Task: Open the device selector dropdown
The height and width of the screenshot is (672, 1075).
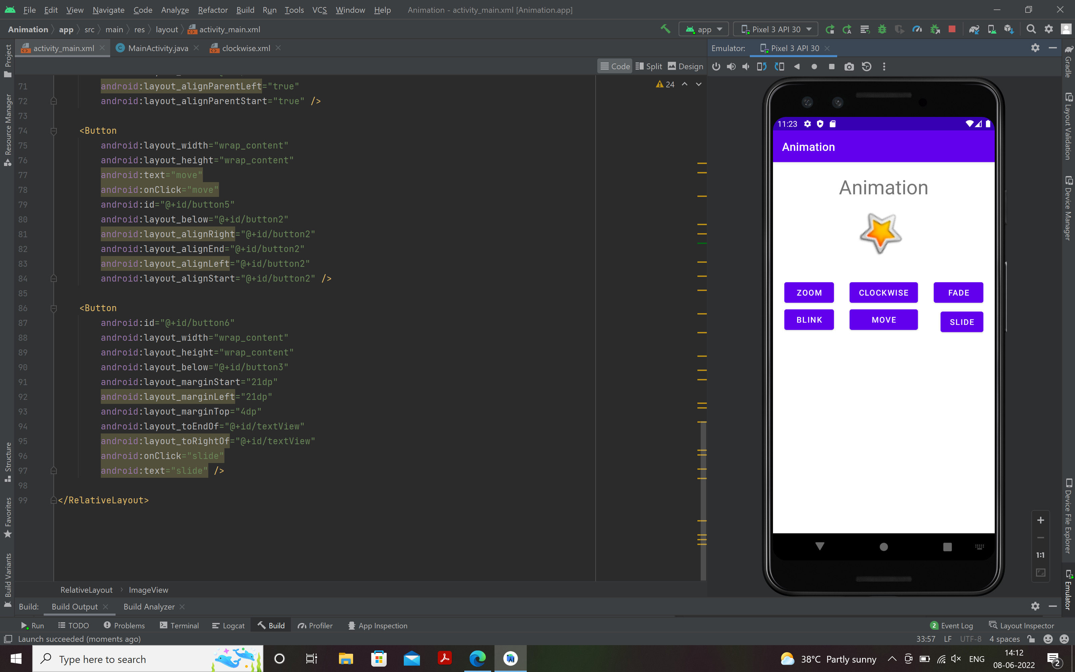Action: (x=775, y=29)
